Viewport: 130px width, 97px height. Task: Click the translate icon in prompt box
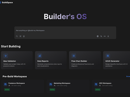click(x=101, y=36)
